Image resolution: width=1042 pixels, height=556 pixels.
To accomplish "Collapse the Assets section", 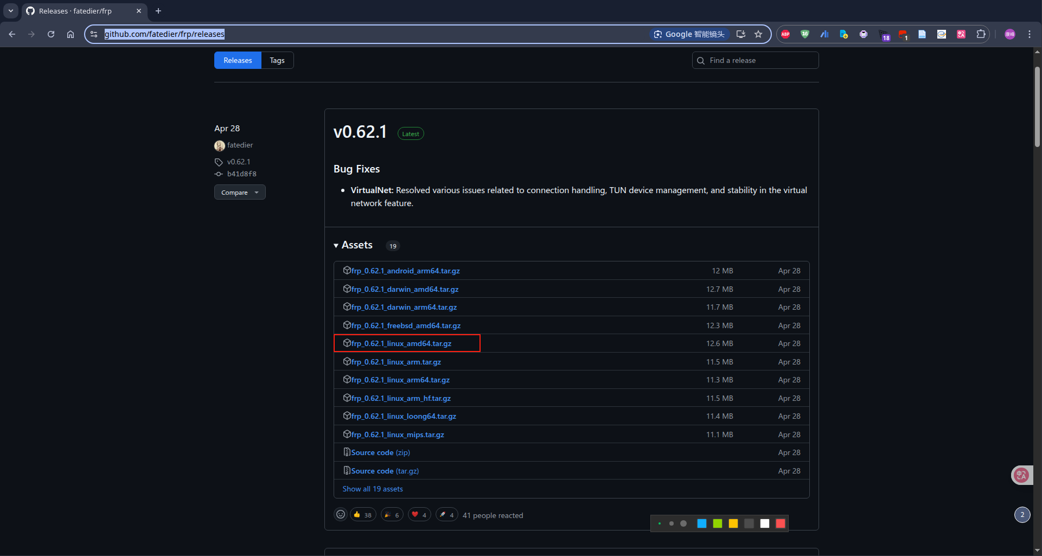I will 353,245.
